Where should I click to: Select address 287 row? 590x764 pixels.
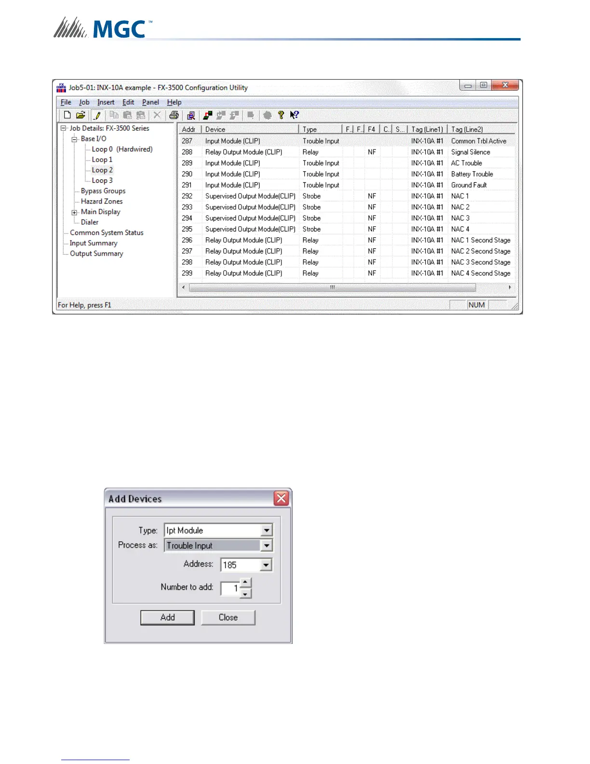346,141
